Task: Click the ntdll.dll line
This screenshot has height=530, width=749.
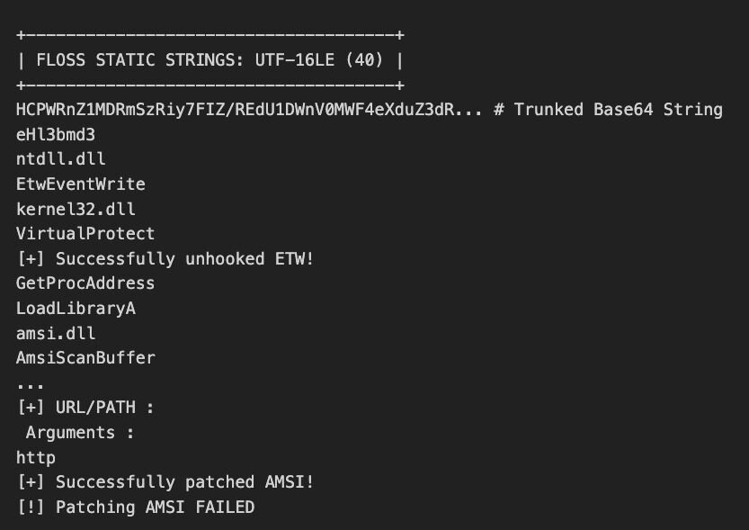Action: click(60, 159)
